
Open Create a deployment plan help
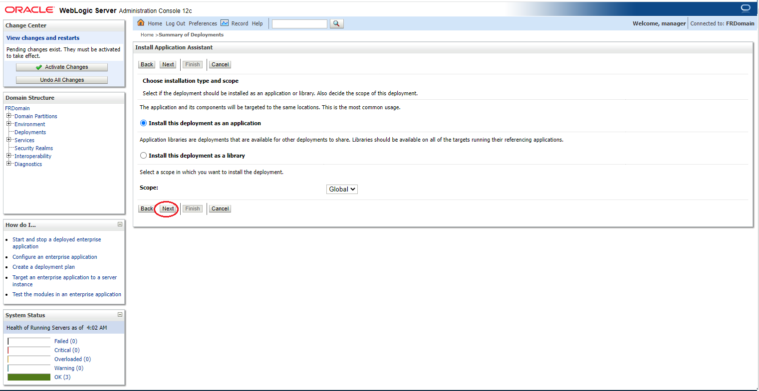pos(43,267)
